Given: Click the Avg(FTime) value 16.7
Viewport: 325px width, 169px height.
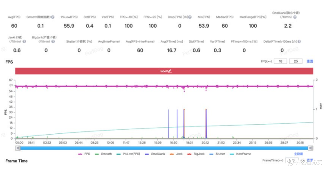Looking at the screenshot, I should pos(172,50).
